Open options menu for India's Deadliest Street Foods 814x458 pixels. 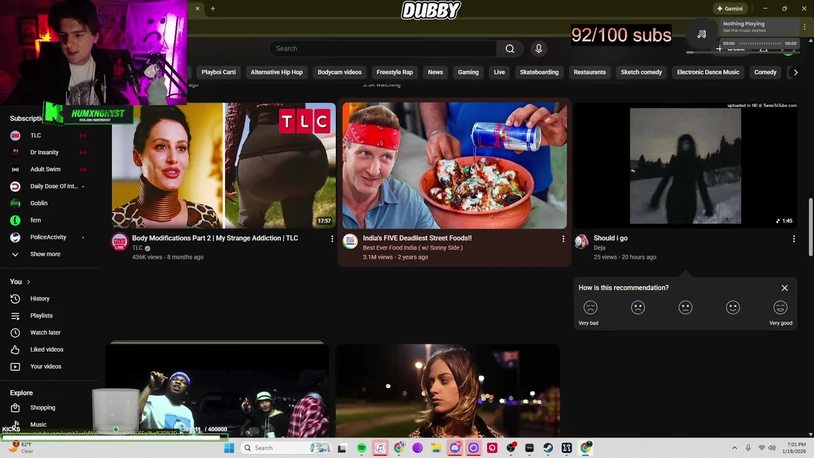tap(563, 239)
